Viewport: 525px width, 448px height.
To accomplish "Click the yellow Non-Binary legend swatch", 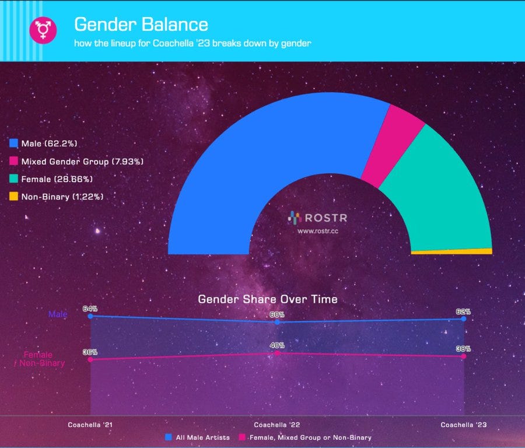I will [x=14, y=196].
